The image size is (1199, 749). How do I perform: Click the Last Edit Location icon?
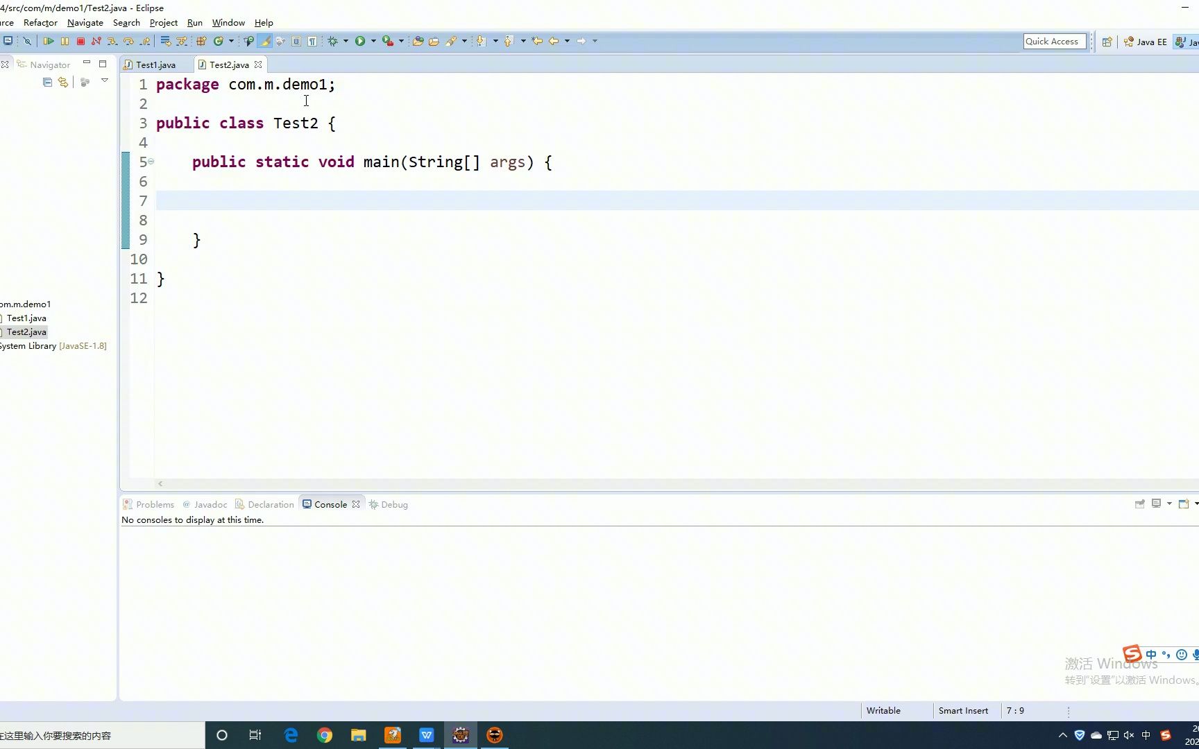pyautogui.click(x=537, y=42)
